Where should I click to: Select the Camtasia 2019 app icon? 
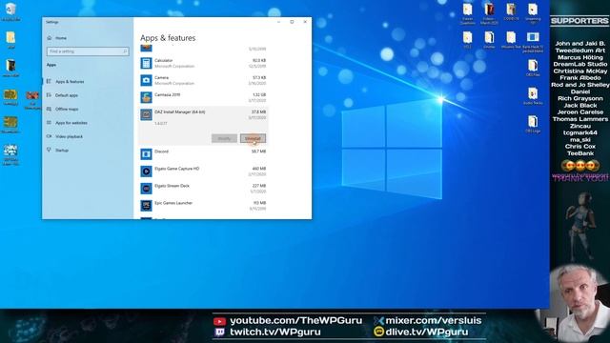tap(146, 97)
